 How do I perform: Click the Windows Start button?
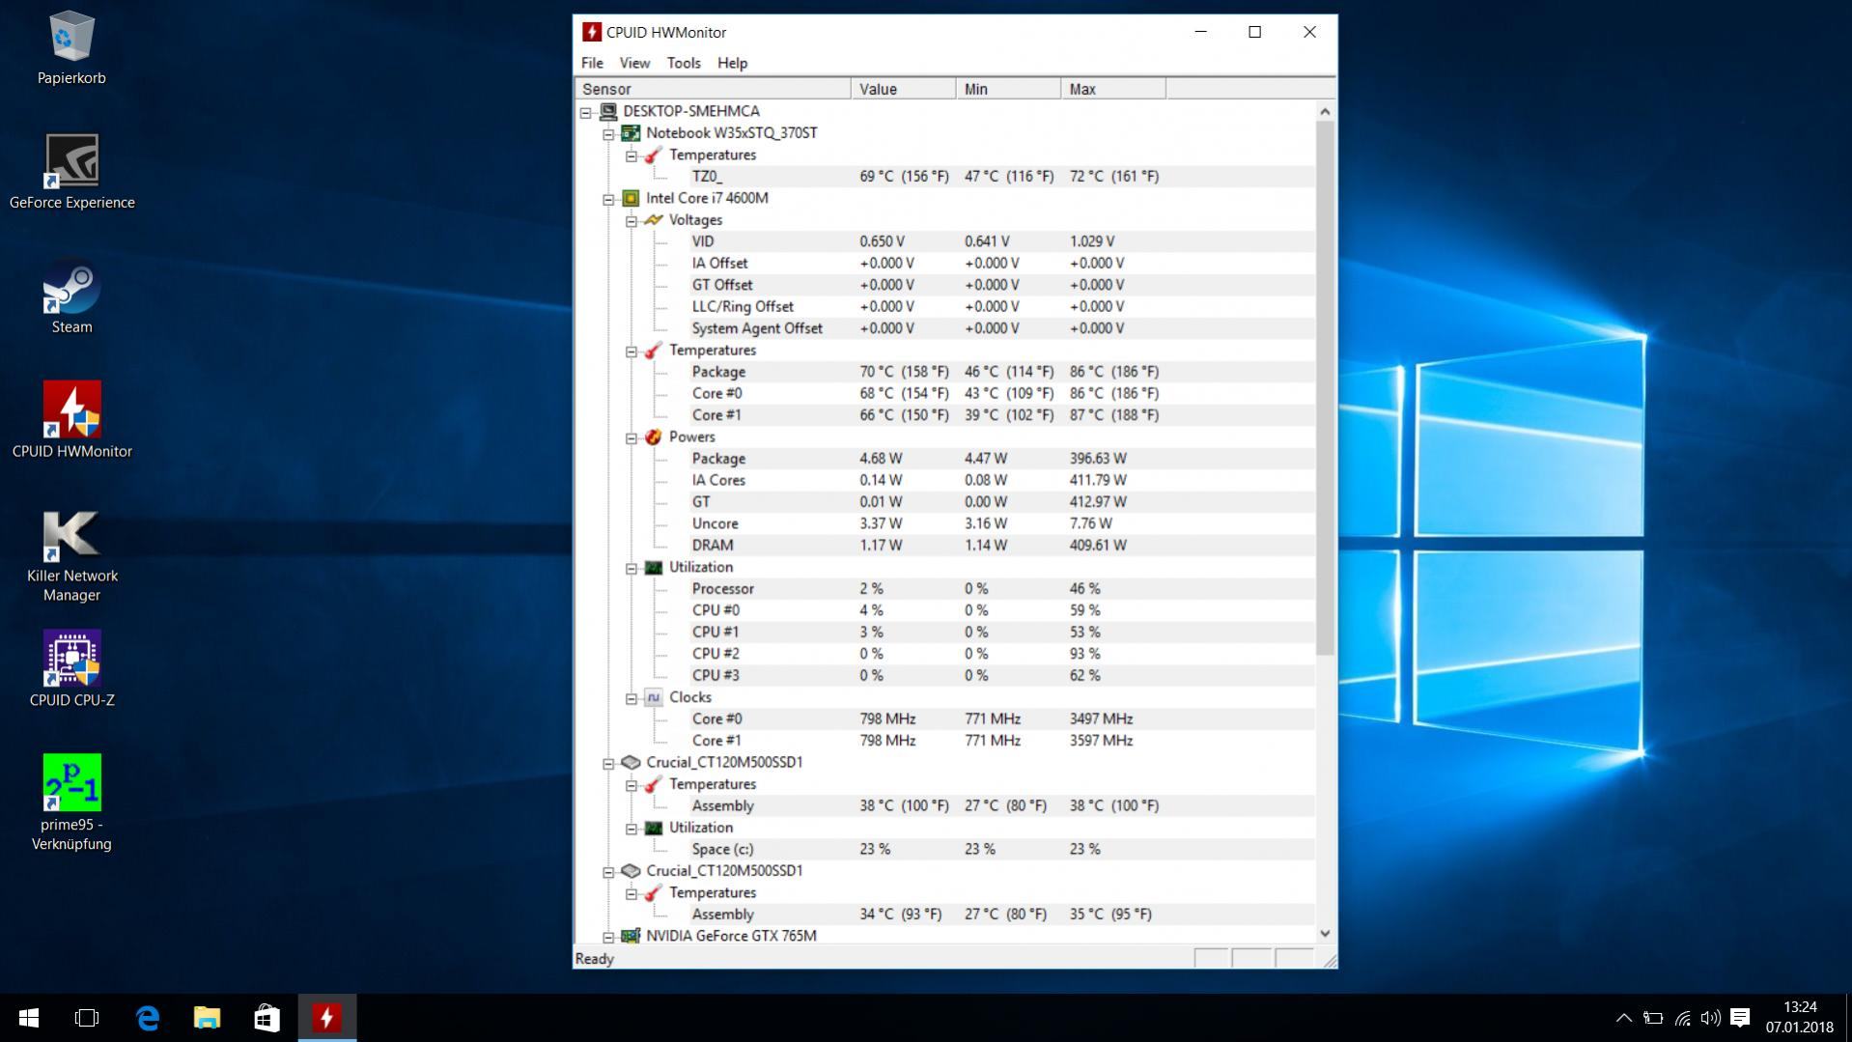tap(29, 1018)
